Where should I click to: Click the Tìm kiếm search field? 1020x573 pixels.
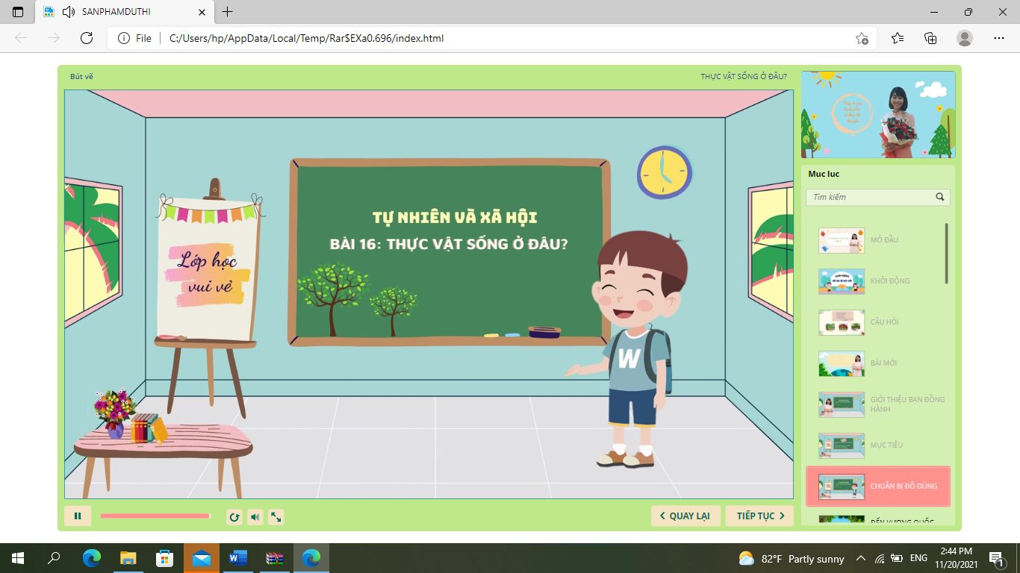pyautogui.click(x=869, y=197)
